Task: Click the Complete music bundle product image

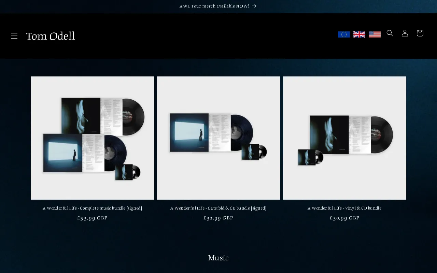Action: (92, 138)
